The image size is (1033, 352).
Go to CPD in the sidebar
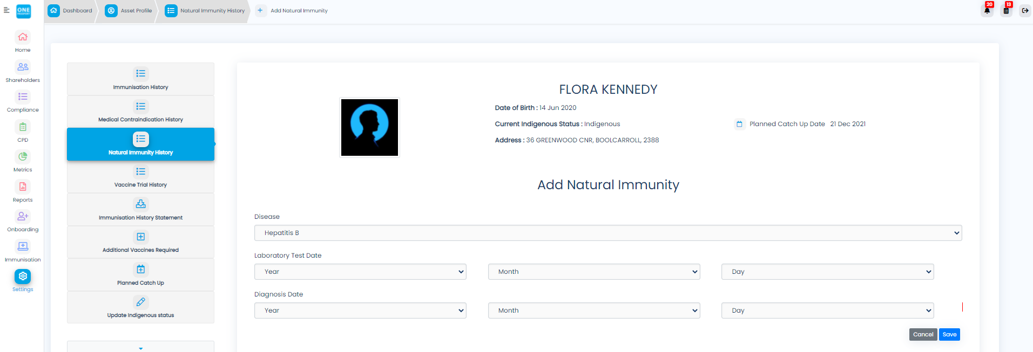[23, 132]
